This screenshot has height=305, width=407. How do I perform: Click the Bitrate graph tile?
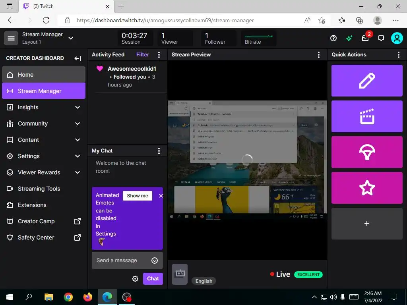(x=258, y=39)
